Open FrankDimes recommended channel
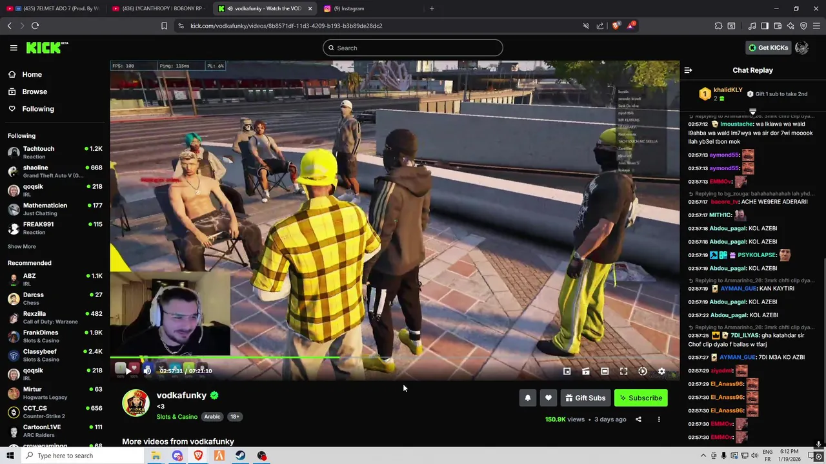 tap(55, 336)
